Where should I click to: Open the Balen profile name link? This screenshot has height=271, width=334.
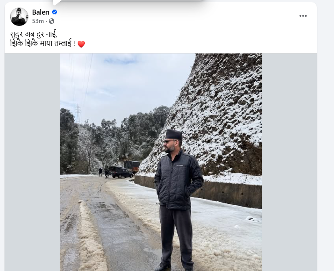click(x=40, y=12)
